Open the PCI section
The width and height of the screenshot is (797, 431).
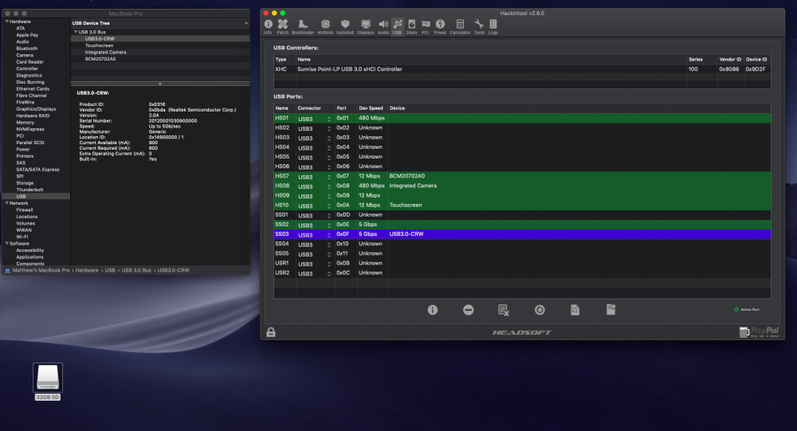click(x=426, y=27)
